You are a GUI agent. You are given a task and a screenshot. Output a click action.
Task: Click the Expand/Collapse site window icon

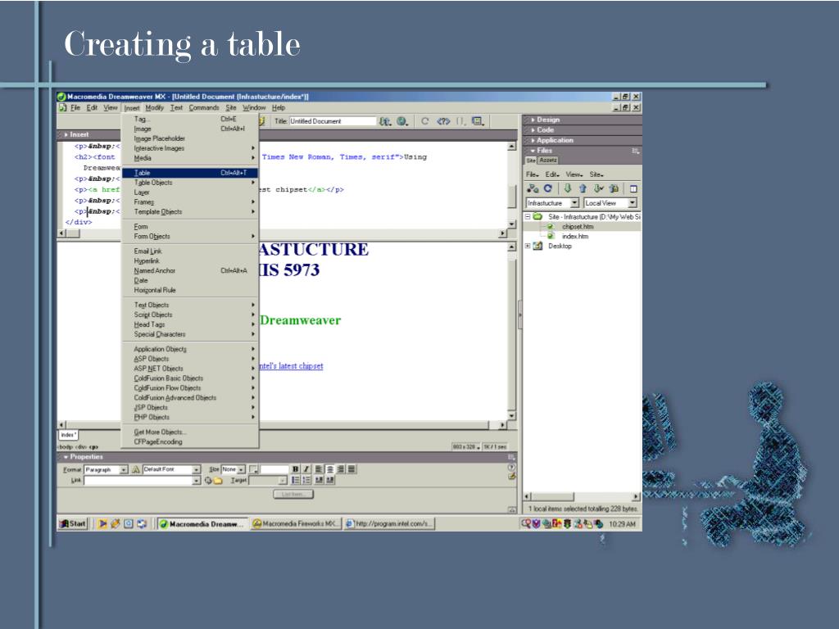(x=633, y=188)
